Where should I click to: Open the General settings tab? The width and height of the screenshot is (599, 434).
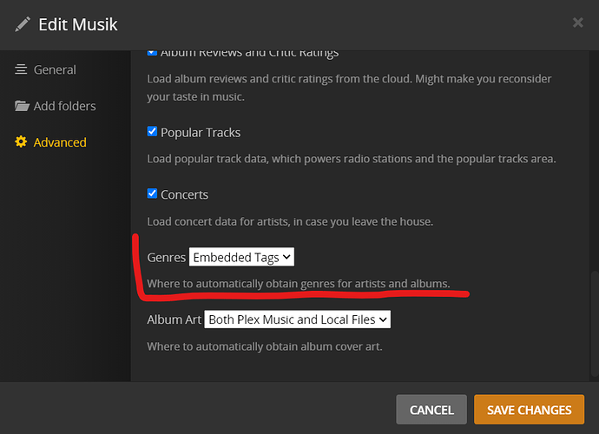point(54,69)
